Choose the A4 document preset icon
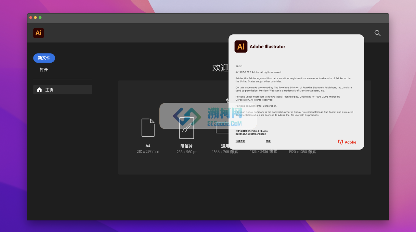416x232 pixels. point(148,128)
